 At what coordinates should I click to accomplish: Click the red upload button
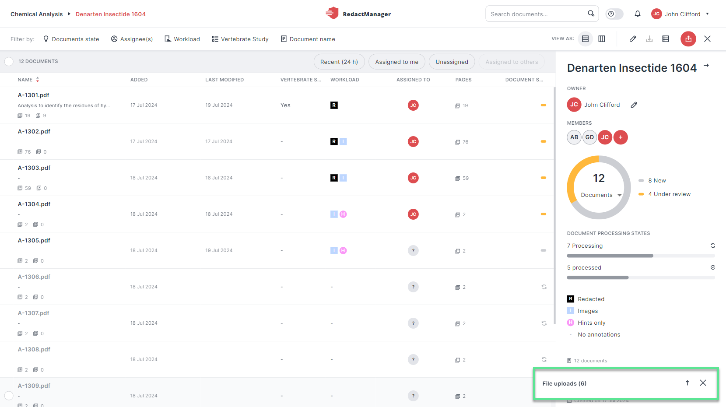click(x=688, y=39)
